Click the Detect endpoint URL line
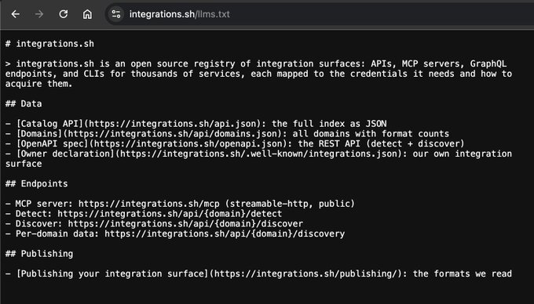 [x=144, y=214]
